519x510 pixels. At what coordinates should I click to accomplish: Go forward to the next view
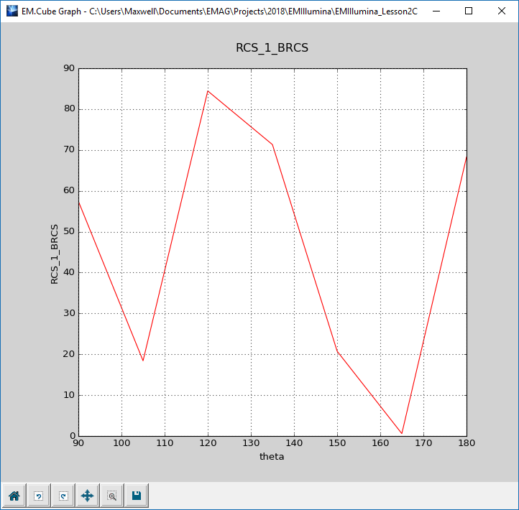tap(63, 496)
